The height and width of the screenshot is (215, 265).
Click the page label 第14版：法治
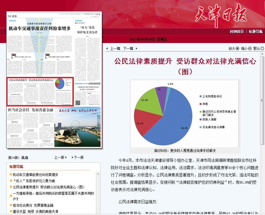tap(18, 158)
